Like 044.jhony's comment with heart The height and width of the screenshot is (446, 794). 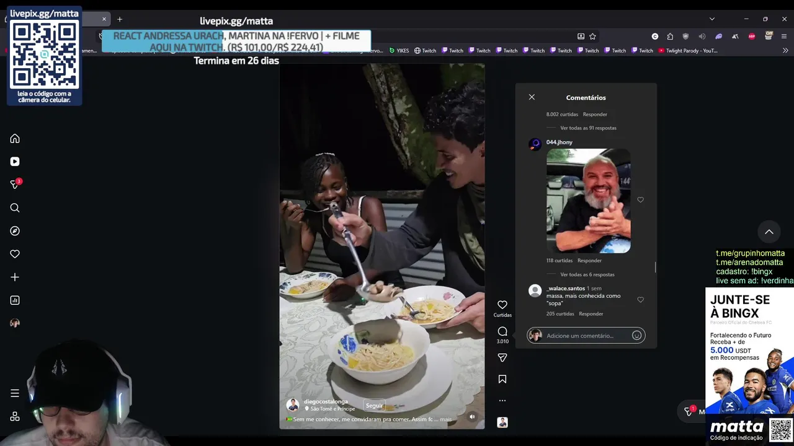click(x=640, y=200)
